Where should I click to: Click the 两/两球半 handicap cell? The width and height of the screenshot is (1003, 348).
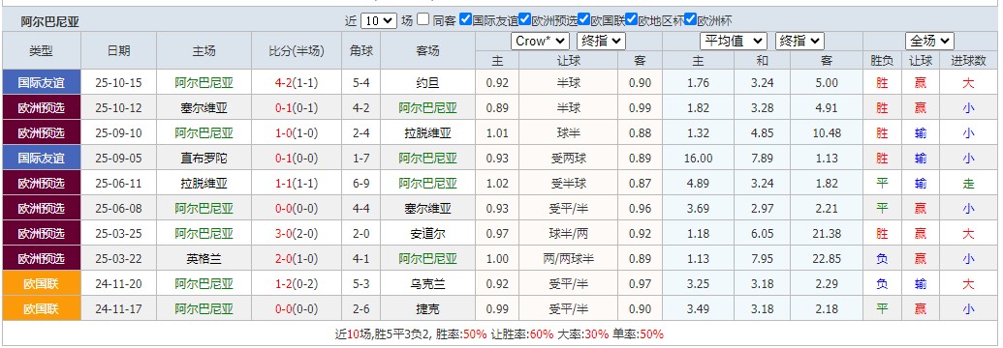tap(569, 259)
